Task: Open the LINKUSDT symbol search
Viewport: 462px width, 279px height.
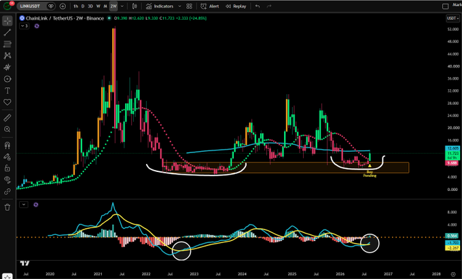Action: pyautogui.click(x=30, y=6)
